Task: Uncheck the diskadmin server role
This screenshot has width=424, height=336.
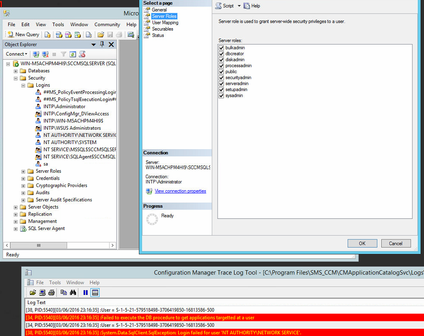Action: pos(221,60)
